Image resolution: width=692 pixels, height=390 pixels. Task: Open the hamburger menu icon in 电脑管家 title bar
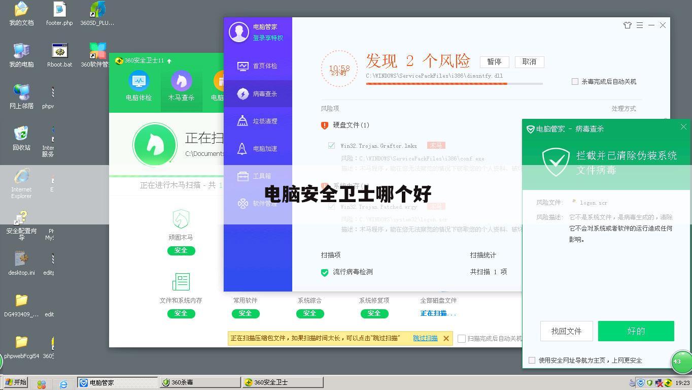pyautogui.click(x=639, y=25)
